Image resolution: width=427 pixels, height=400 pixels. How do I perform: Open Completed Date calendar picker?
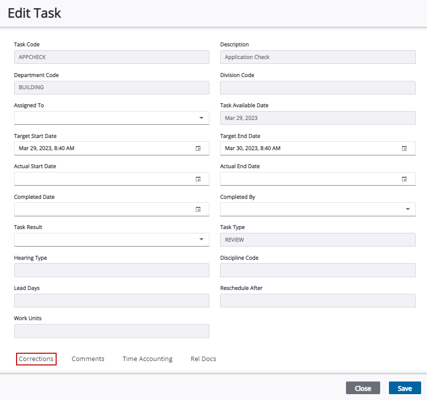[198, 209]
